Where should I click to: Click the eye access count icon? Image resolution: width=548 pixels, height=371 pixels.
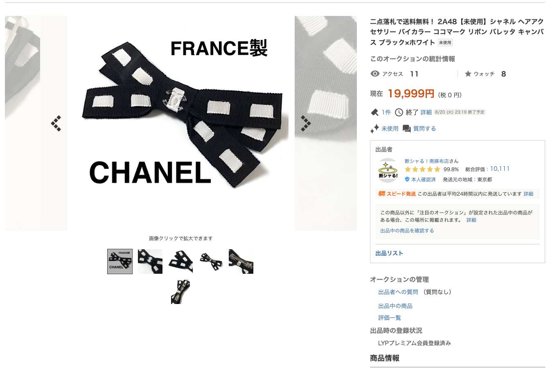coord(375,74)
